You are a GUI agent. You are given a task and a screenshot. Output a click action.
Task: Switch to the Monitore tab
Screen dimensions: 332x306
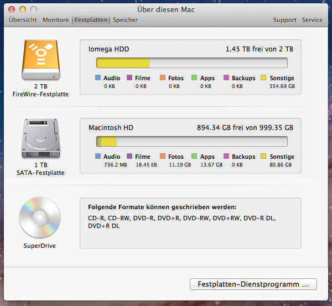click(x=56, y=20)
